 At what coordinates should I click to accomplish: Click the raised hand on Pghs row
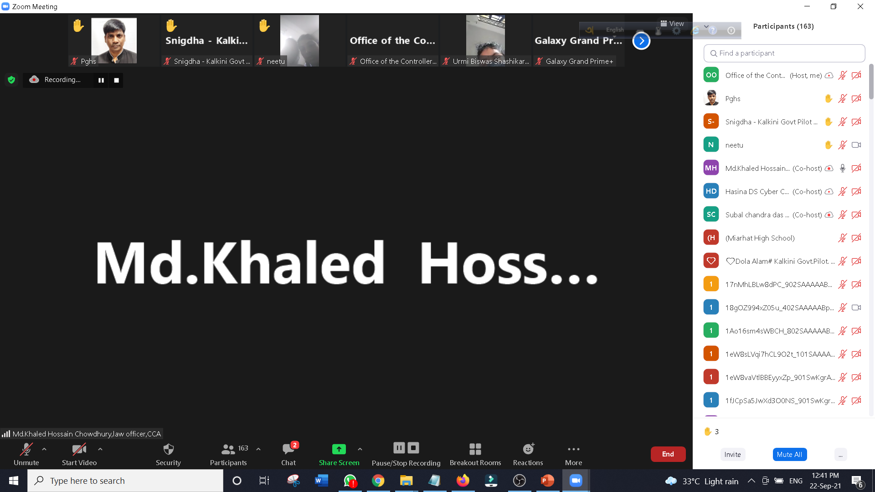pos(829,98)
